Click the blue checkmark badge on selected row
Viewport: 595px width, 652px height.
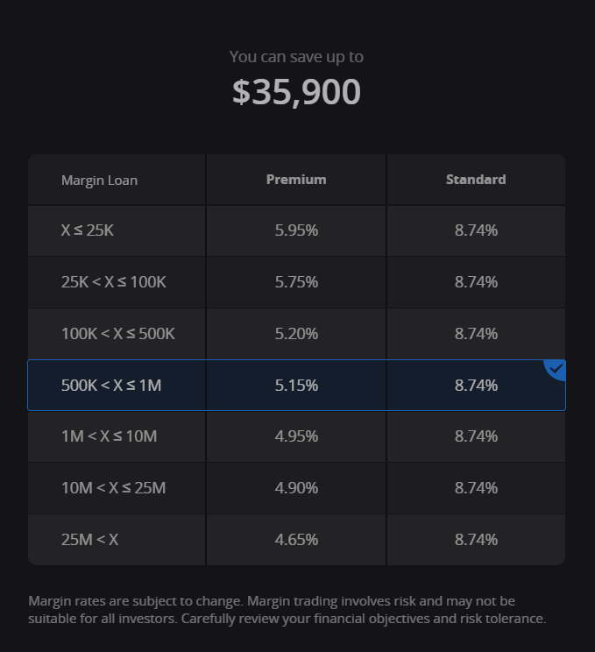(556, 368)
